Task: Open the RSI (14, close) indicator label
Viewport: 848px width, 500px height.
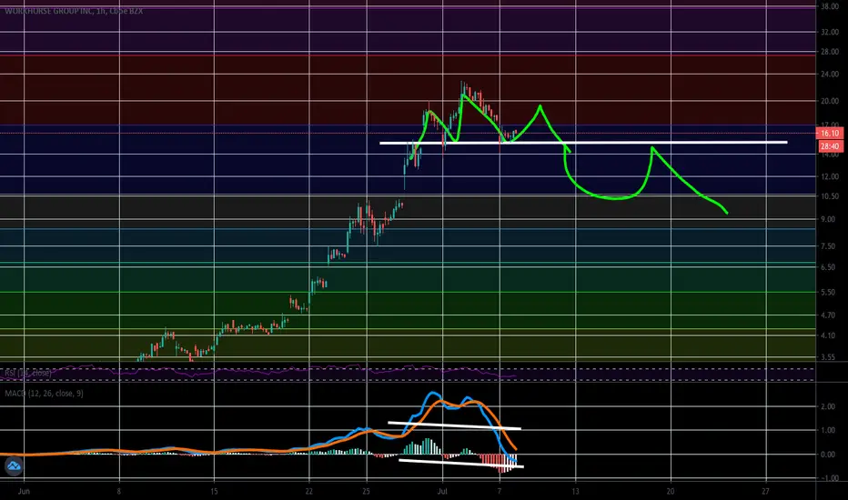Action: point(28,373)
